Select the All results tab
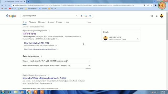The image size is (168, 94). (x=24, y=22)
